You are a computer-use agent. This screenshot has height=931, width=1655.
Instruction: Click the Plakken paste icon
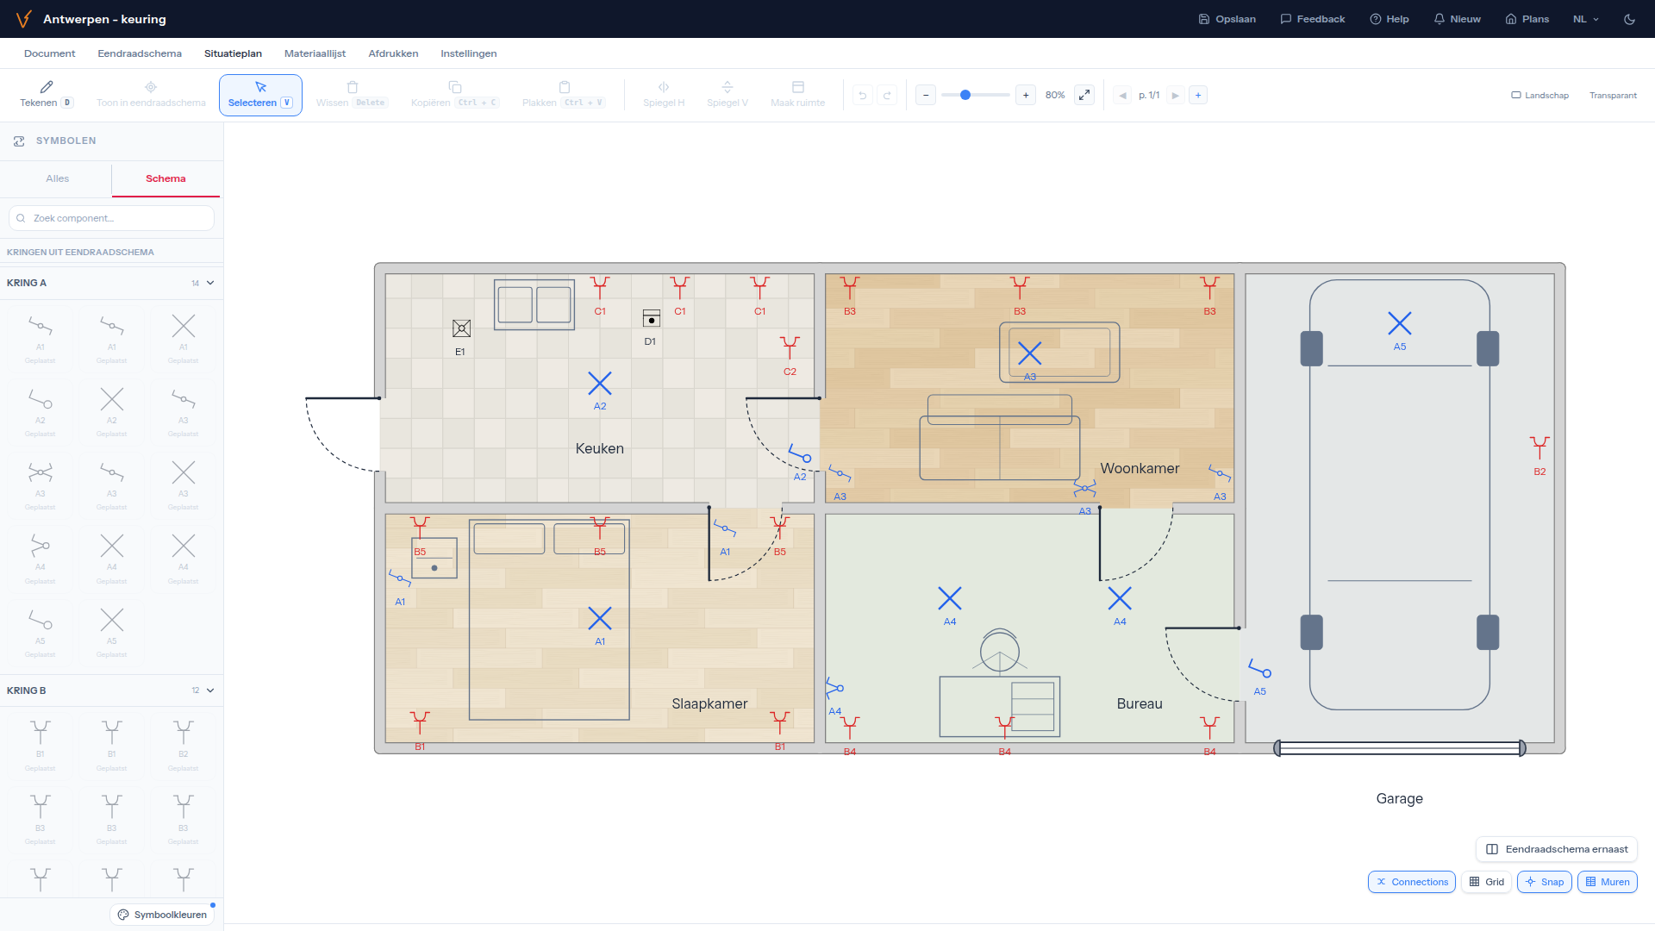(x=565, y=87)
